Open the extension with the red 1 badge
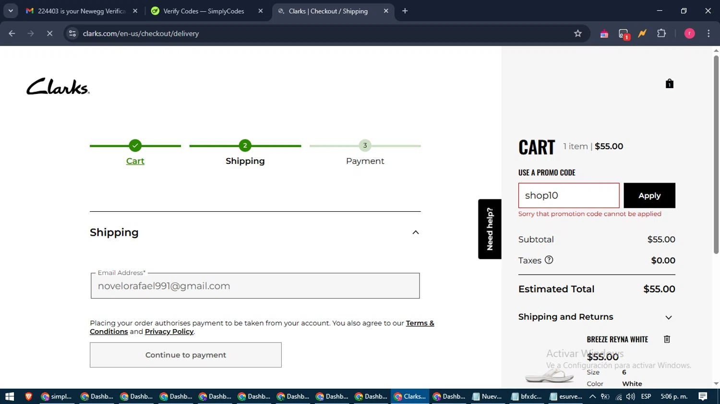 tap(624, 34)
